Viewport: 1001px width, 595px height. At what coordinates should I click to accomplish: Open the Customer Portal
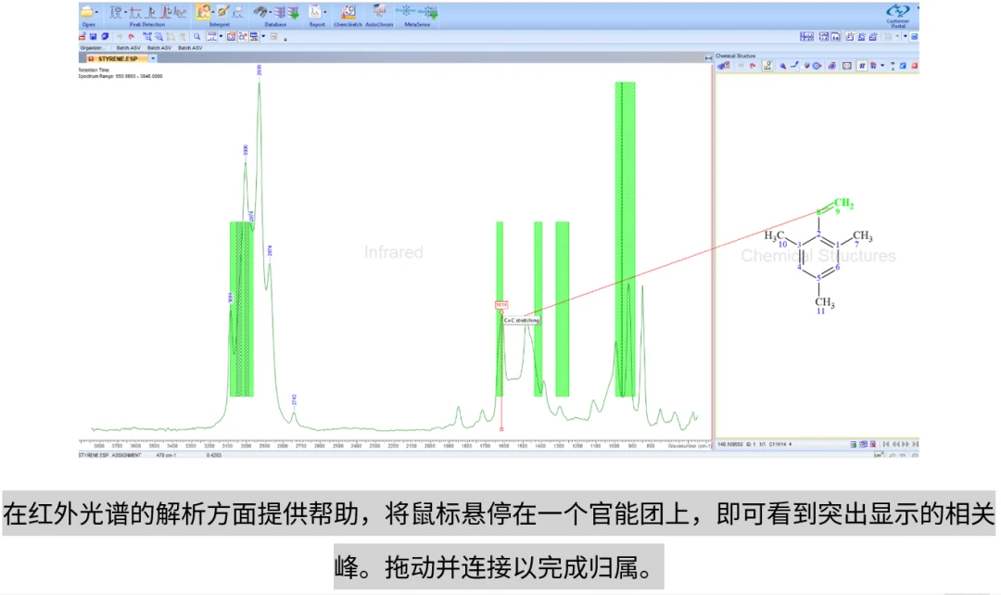tap(897, 16)
